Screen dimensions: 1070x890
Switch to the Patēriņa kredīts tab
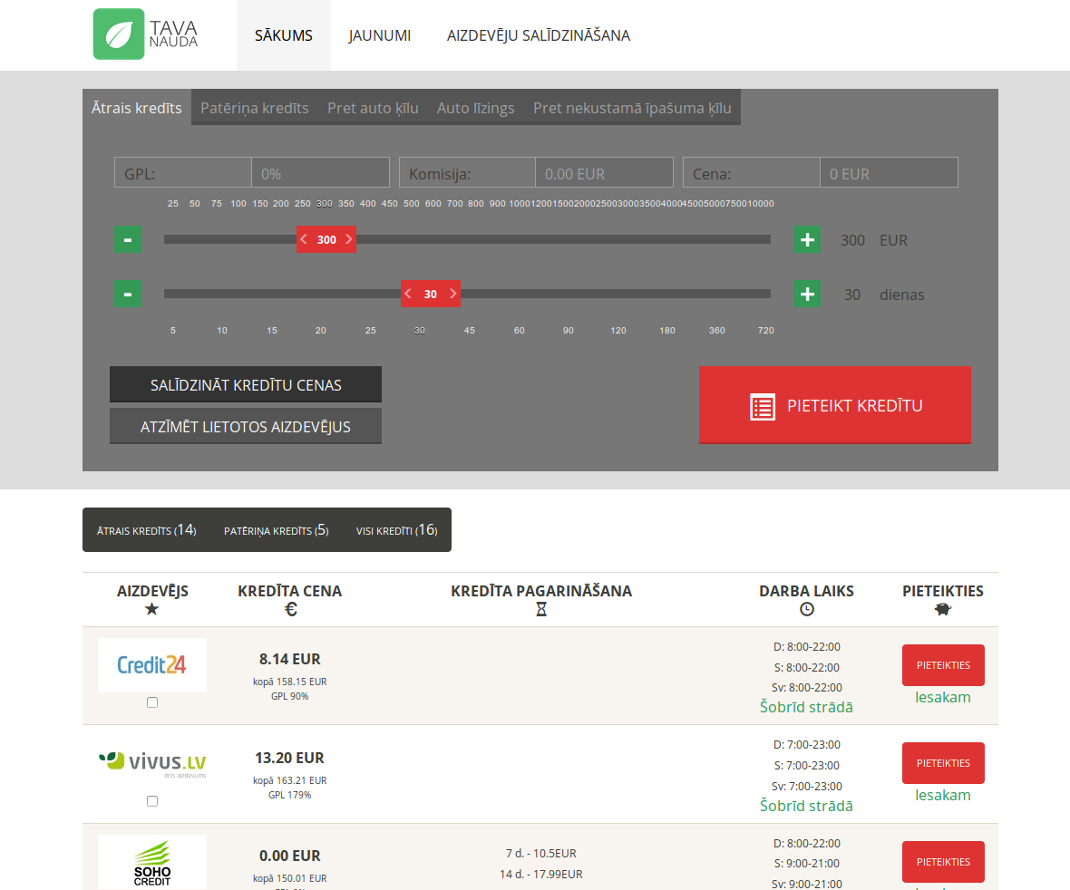click(255, 108)
